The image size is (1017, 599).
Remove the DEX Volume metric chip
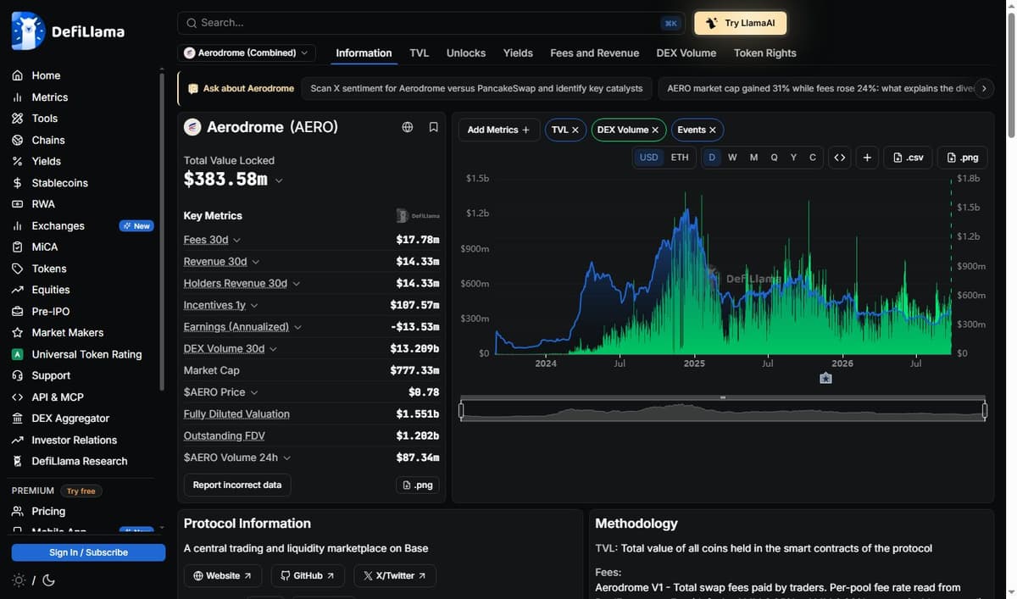click(x=655, y=130)
